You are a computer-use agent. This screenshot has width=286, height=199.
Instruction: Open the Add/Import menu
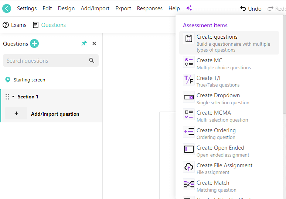click(x=95, y=8)
